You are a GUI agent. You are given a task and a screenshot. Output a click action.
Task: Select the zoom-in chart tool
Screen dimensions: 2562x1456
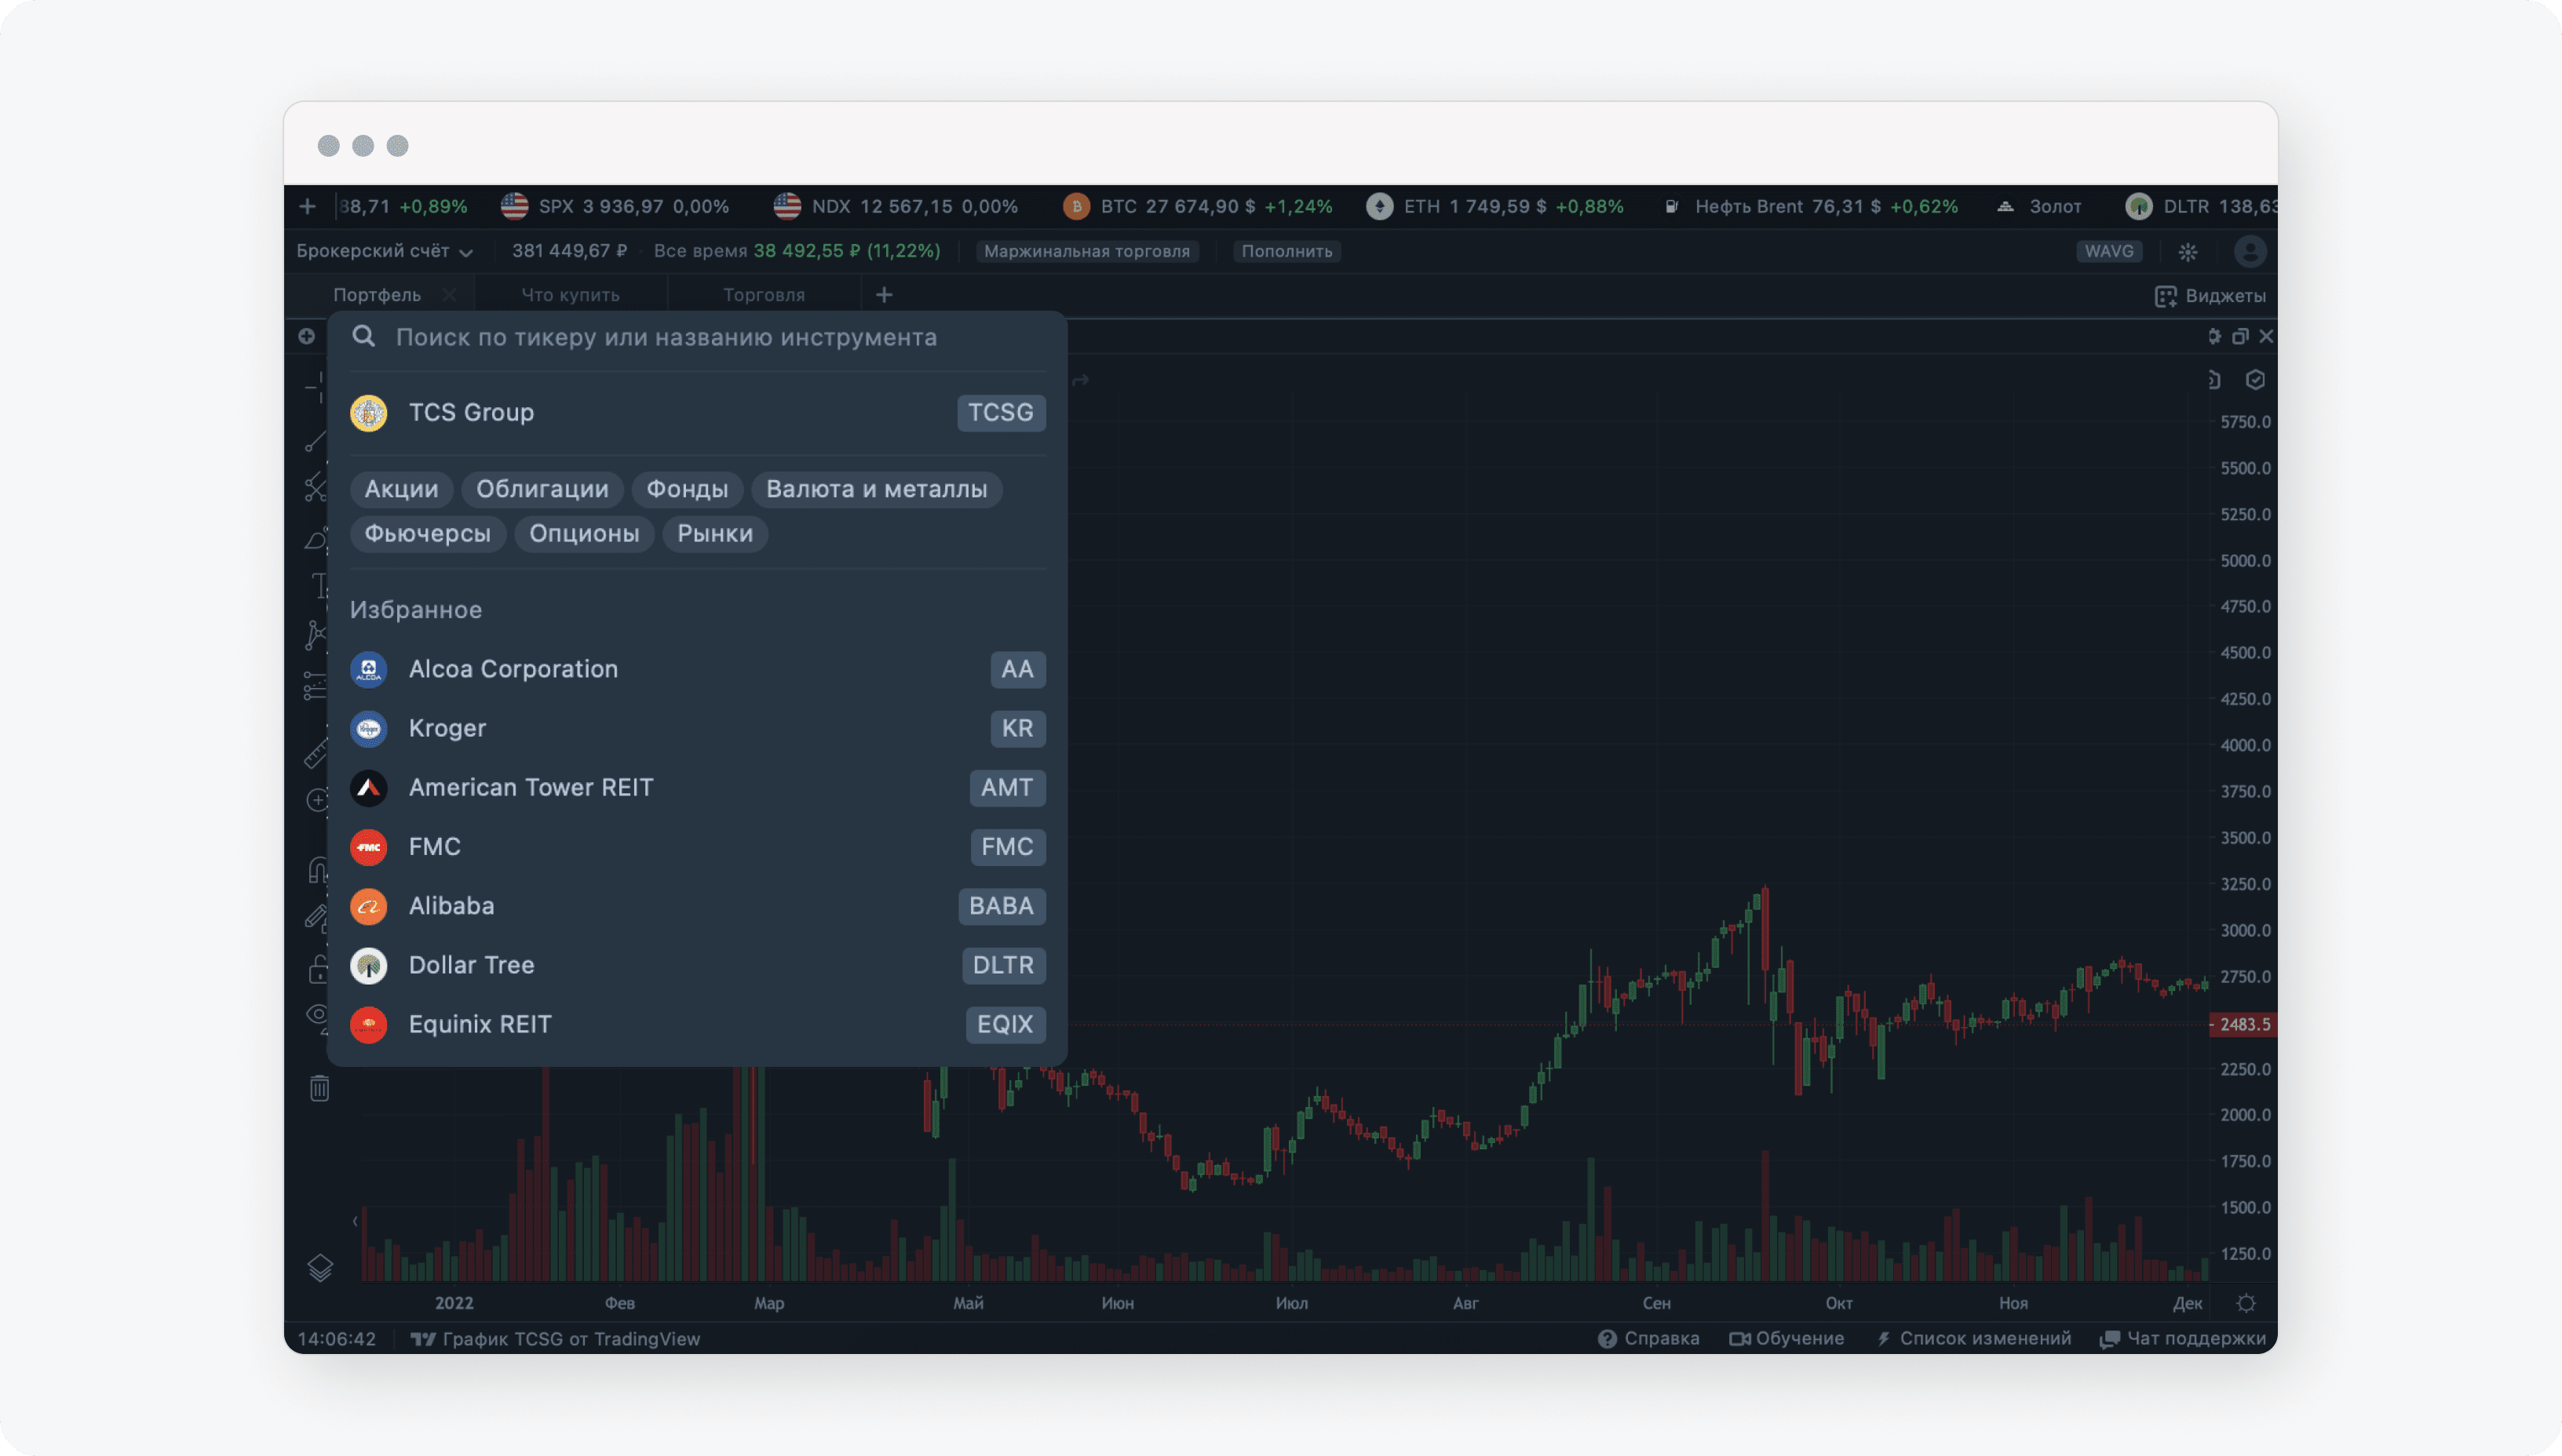(x=317, y=800)
